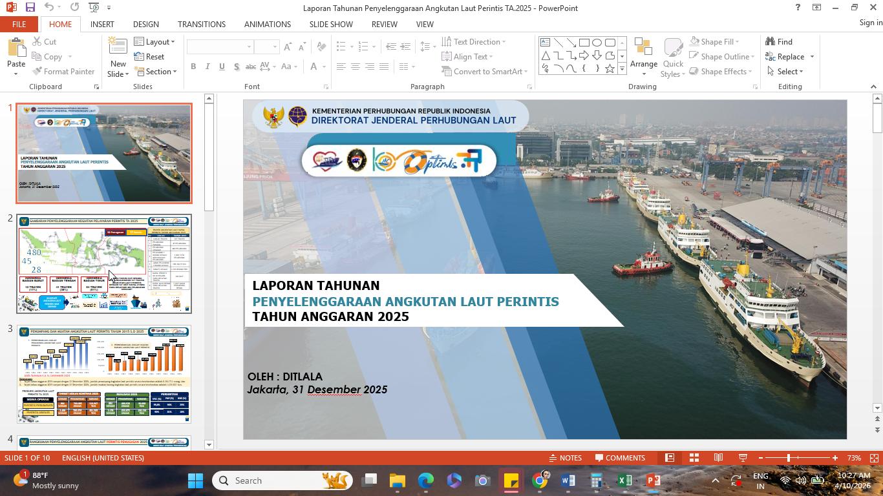Toggle underline formatting
Viewport: 883px width, 496px height.
tap(222, 67)
